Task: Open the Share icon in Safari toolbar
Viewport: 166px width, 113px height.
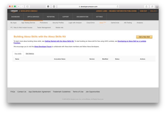Action: tap(146, 7)
